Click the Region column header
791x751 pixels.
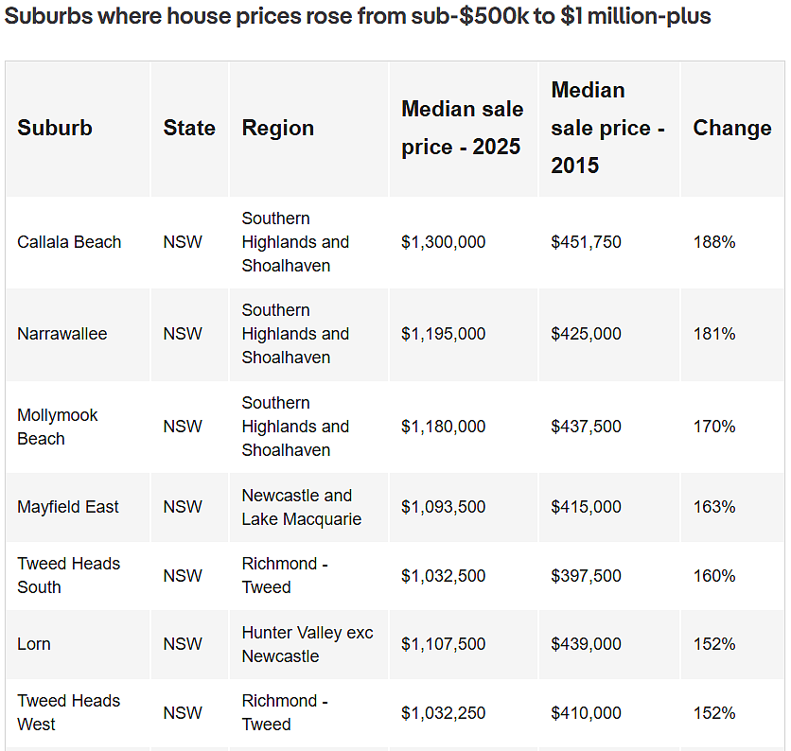[278, 128]
